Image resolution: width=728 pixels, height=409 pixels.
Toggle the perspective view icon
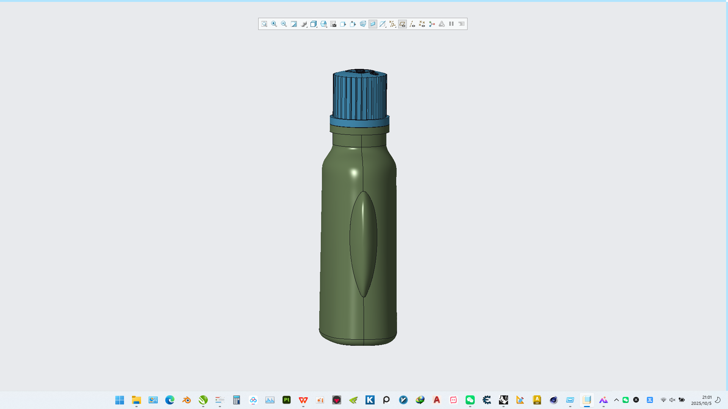click(x=363, y=24)
